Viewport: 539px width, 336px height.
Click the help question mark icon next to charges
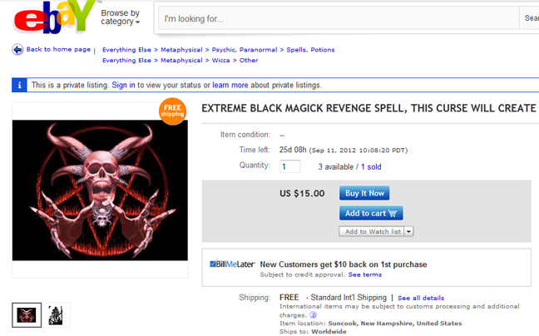tap(313, 314)
